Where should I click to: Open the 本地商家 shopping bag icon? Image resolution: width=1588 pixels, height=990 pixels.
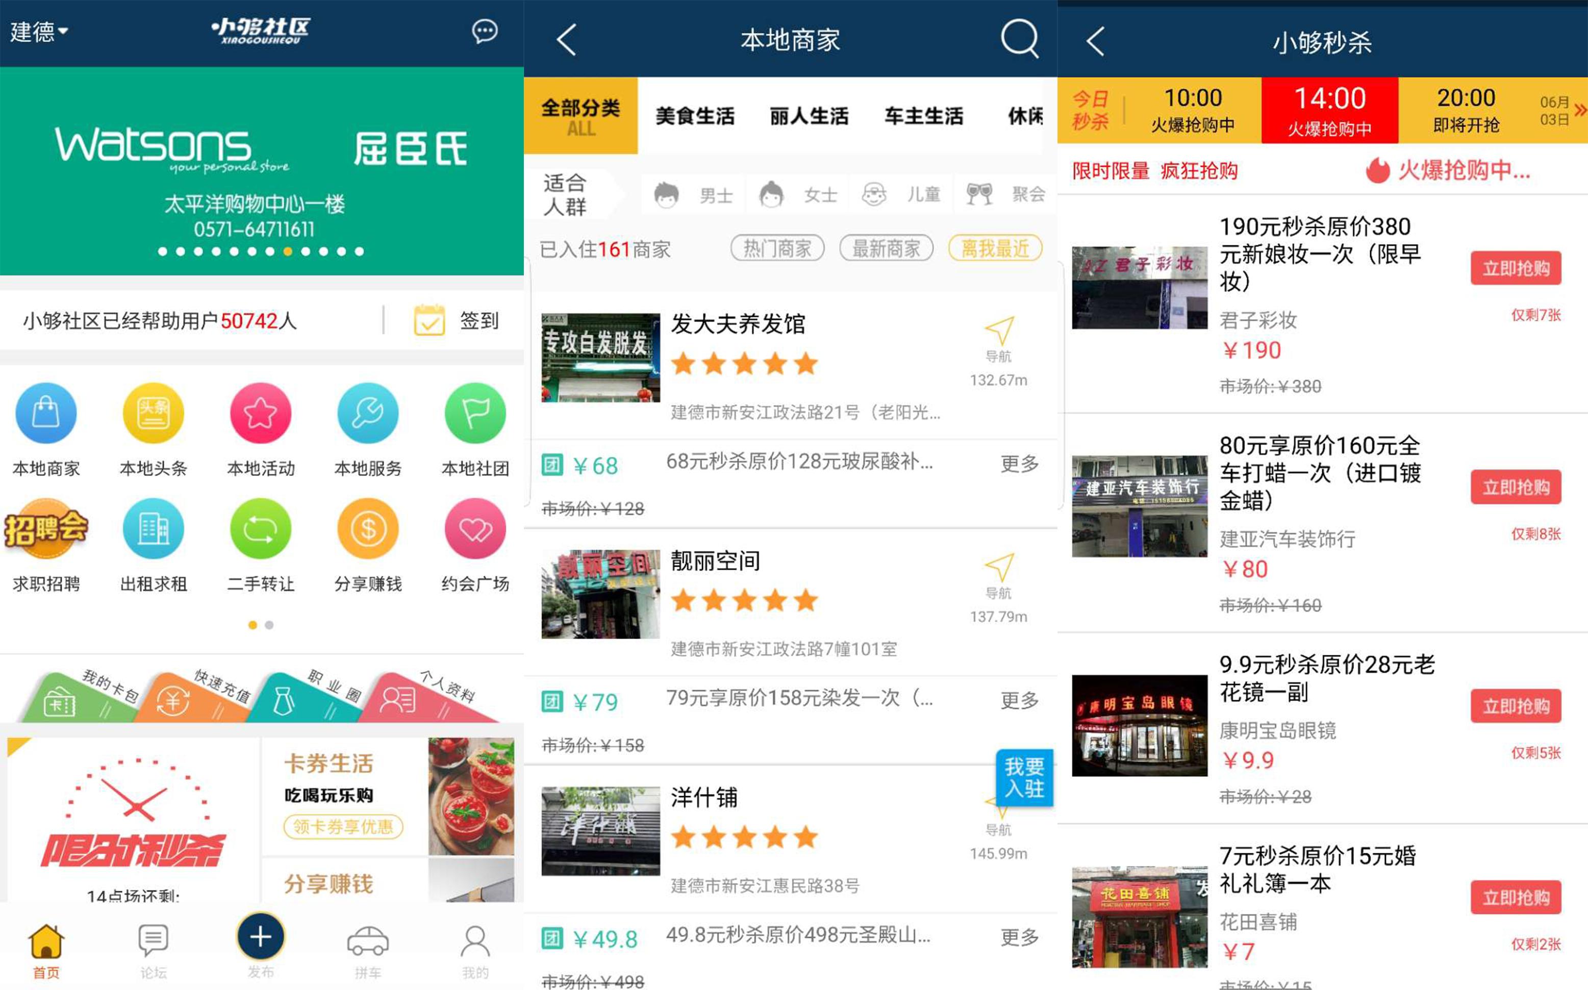point(46,413)
